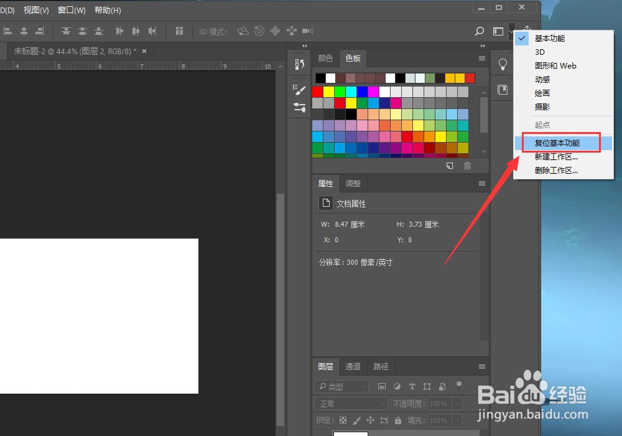This screenshot has width=622, height=436.
Task: Select the 3D workspace entry
Action: tap(564, 52)
